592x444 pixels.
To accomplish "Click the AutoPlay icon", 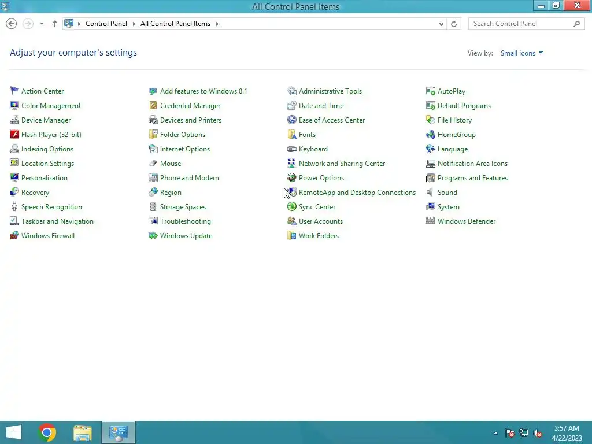I will tap(430, 91).
